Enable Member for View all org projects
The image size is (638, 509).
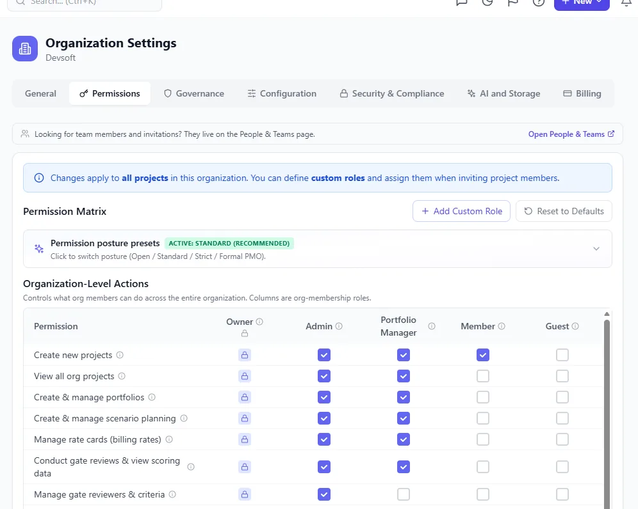tap(483, 376)
